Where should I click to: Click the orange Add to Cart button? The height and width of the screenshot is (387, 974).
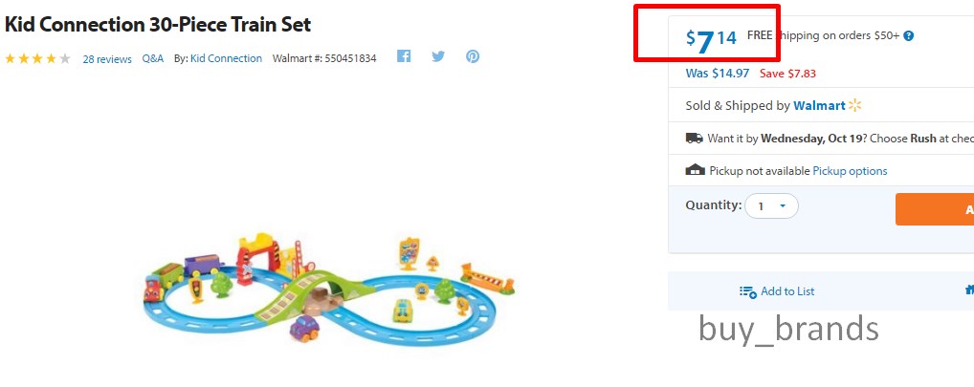(x=934, y=209)
